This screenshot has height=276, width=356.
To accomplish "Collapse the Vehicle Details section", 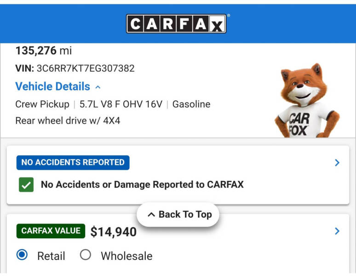I will [57, 86].
